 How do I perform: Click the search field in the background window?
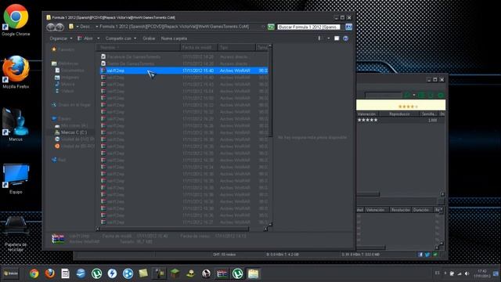383,95
